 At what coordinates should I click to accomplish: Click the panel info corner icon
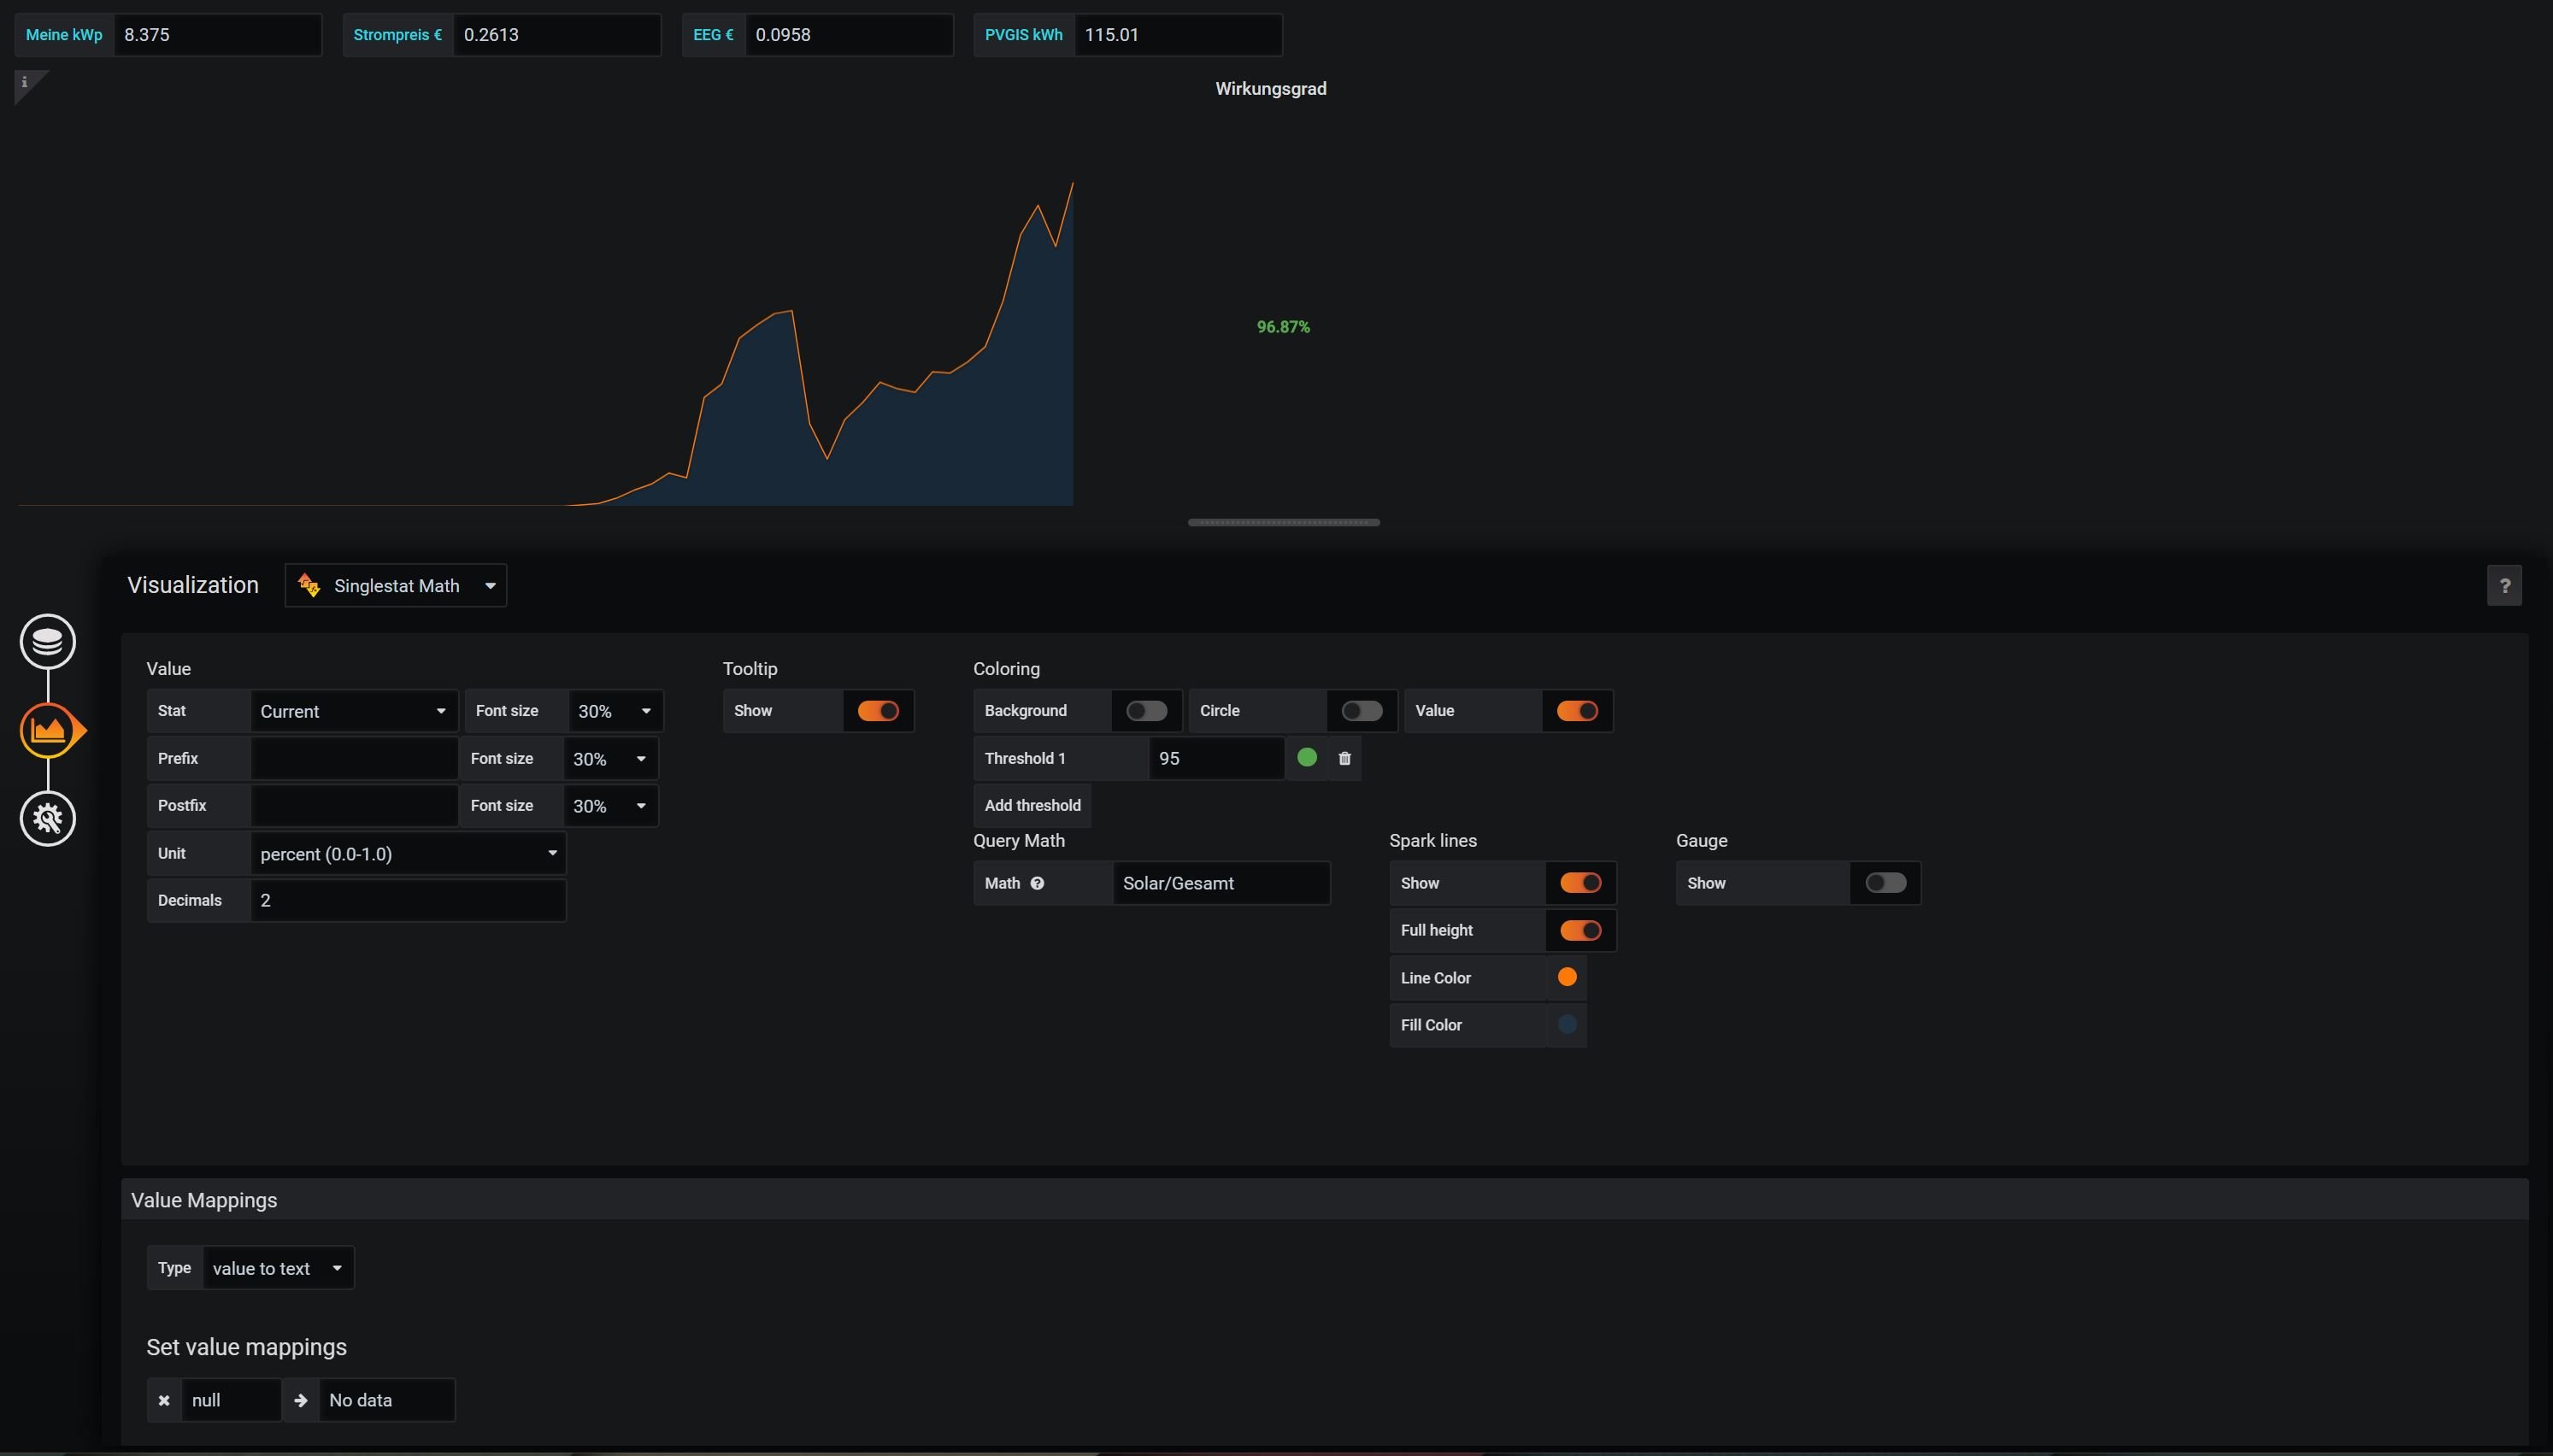(x=25, y=83)
